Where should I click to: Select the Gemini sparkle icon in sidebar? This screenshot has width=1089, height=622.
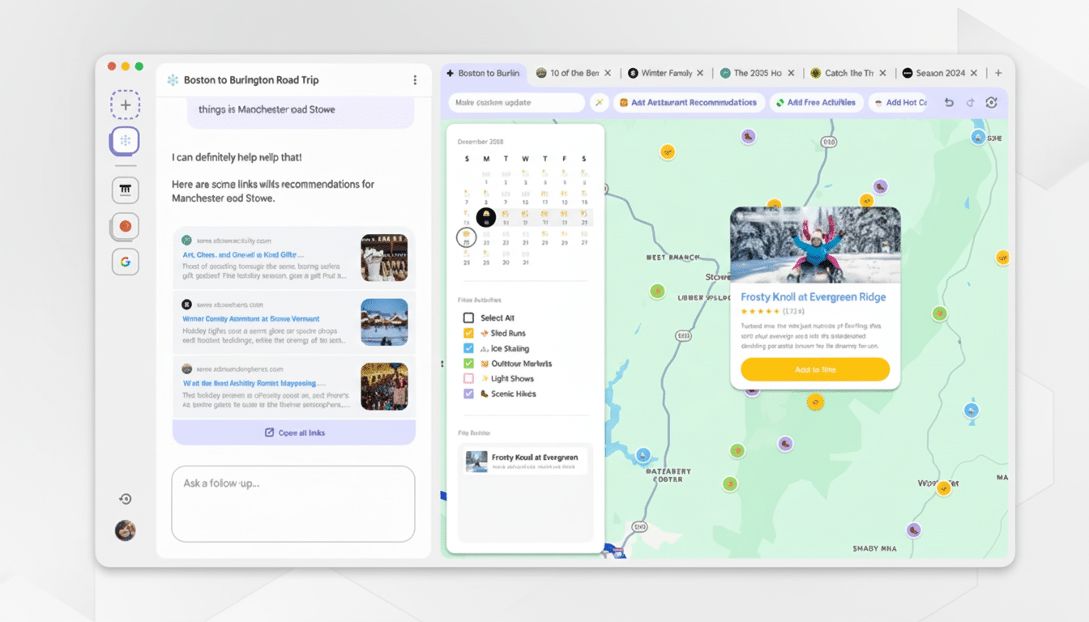coord(126,141)
